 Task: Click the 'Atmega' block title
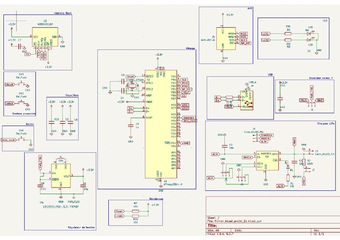pyautogui.click(x=190, y=48)
